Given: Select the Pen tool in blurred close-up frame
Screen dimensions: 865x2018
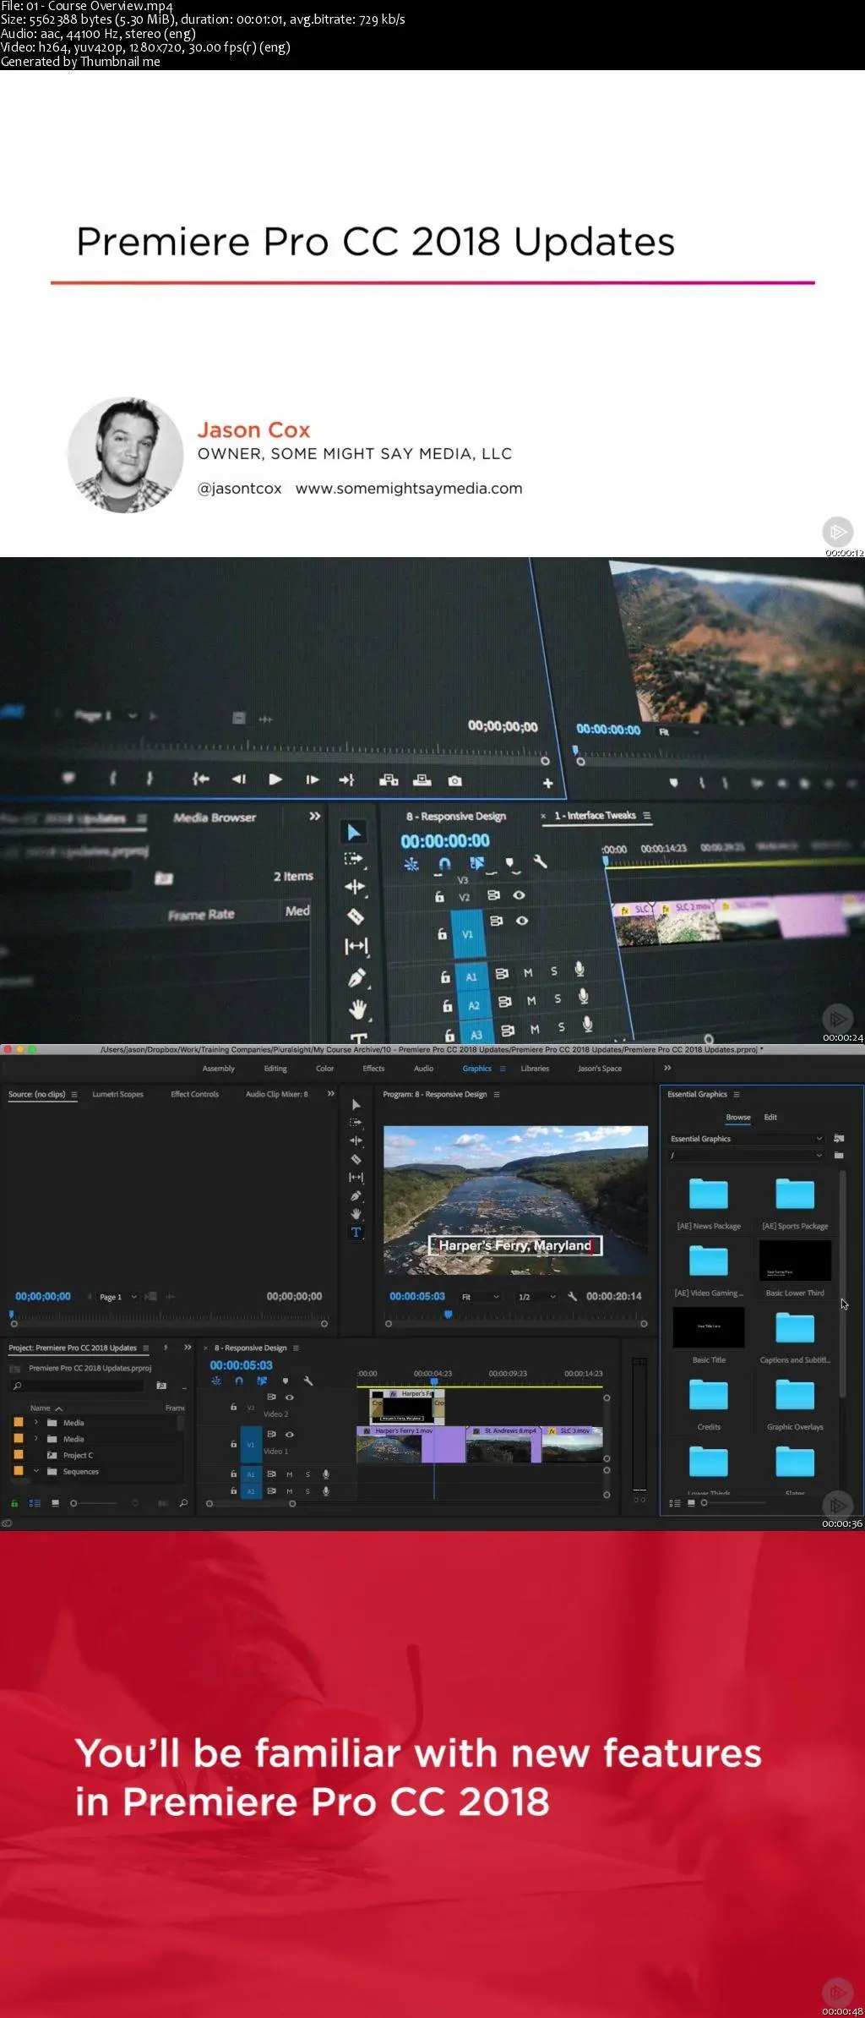Looking at the screenshot, I should click(357, 978).
